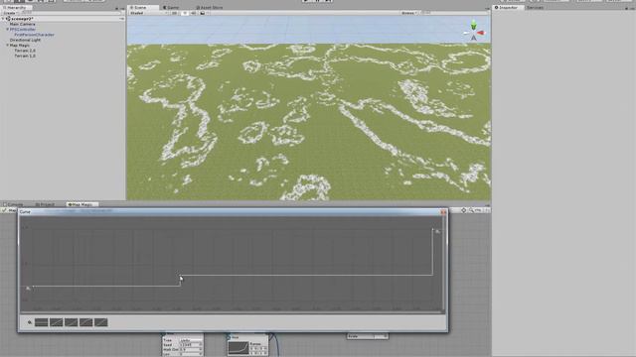Open the Gizmos dropdown in Scene view
The image size is (636, 357).
409,13
